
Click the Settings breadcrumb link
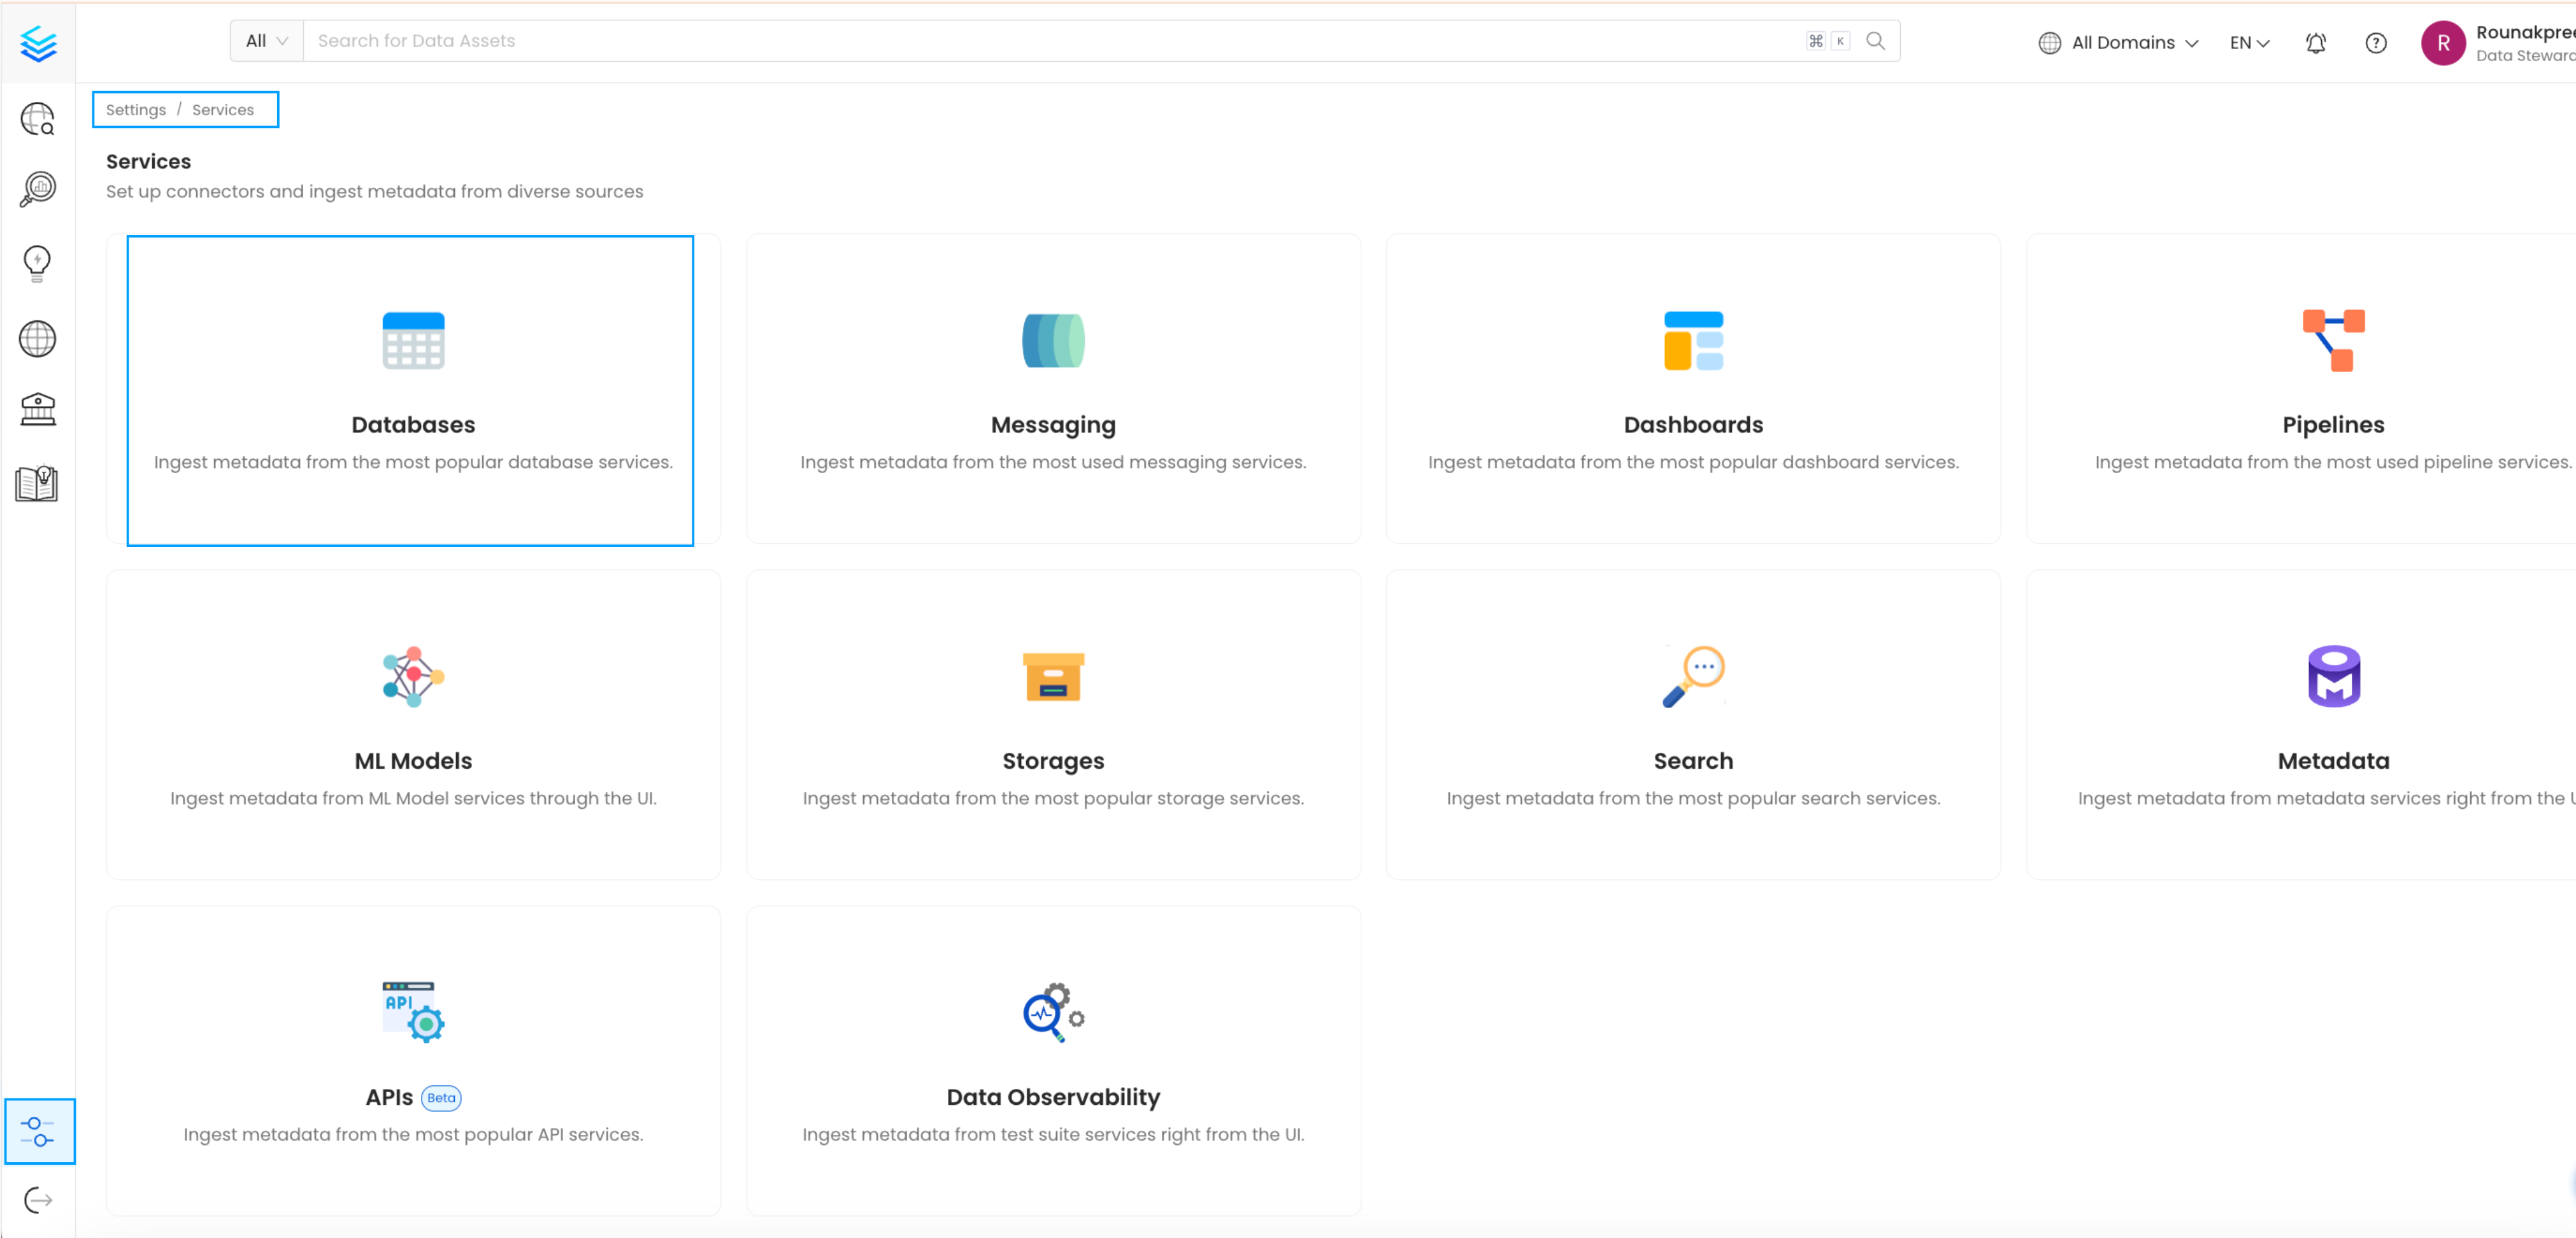tap(136, 110)
